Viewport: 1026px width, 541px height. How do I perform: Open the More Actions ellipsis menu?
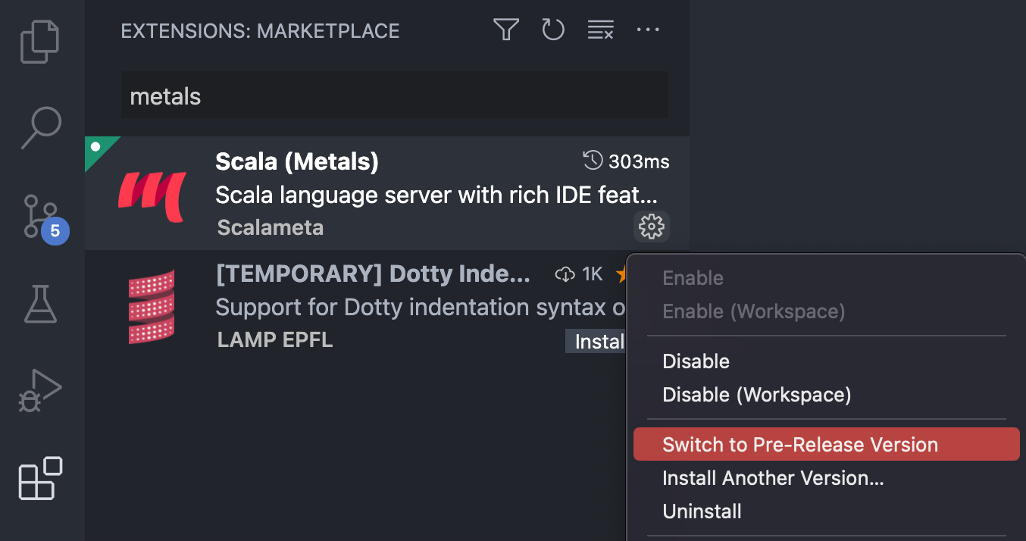pyautogui.click(x=648, y=30)
